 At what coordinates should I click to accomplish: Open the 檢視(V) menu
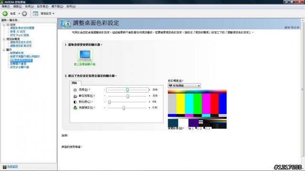[x=29, y=6]
